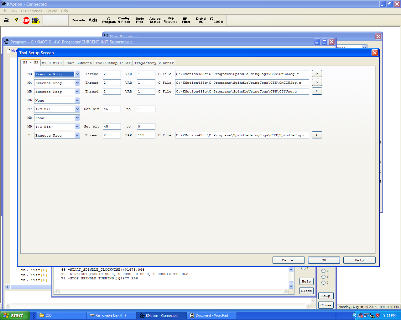Open the Digital I/O screen
The height and width of the screenshot is (320, 401).
[201, 20]
